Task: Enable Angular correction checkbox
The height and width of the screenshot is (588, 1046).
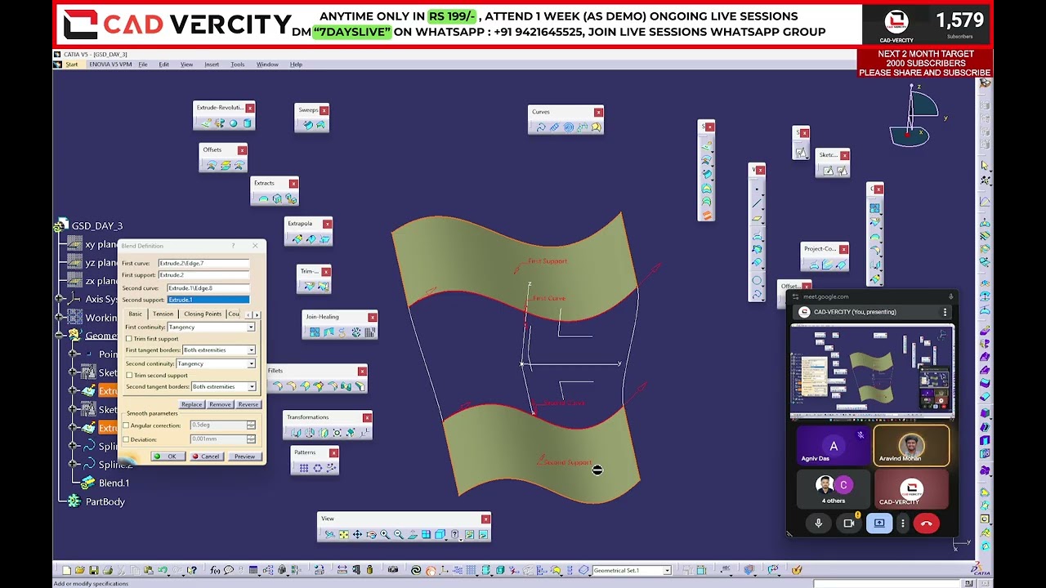Action: tap(127, 425)
